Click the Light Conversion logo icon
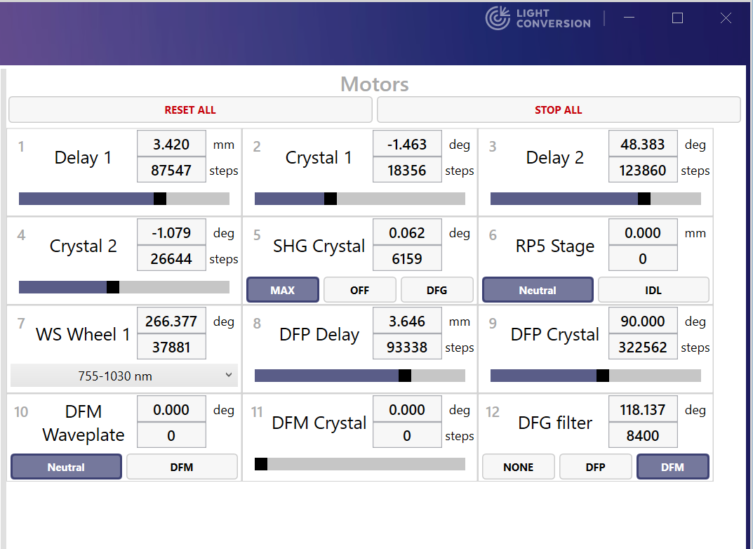753x549 pixels. [x=498, y=18]
